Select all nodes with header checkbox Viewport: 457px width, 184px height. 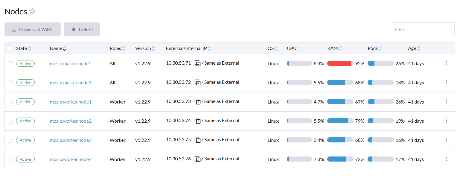10,48
